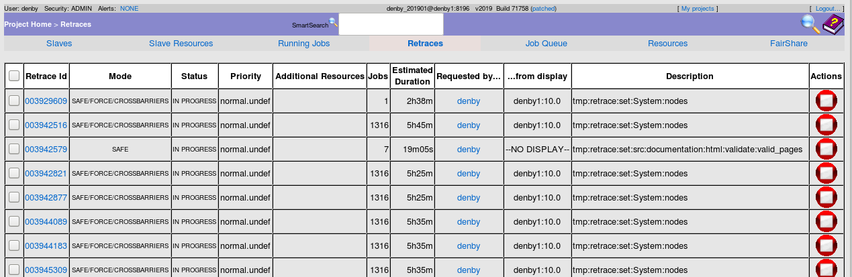
Task: Tick the checkbox next to retrace 003944183
Action: coord(14,246)
